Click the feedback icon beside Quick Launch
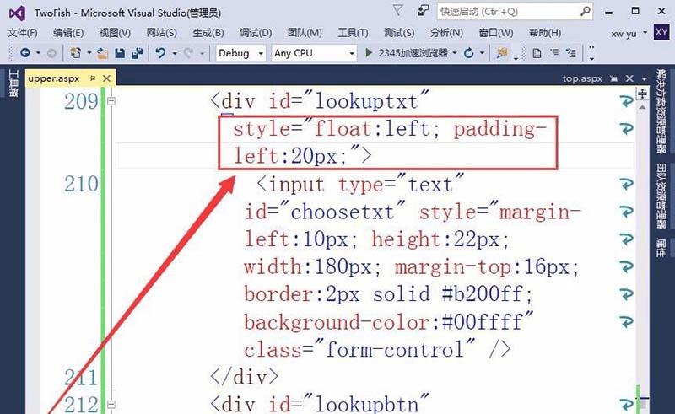675x414 pixels. [424, 10]
